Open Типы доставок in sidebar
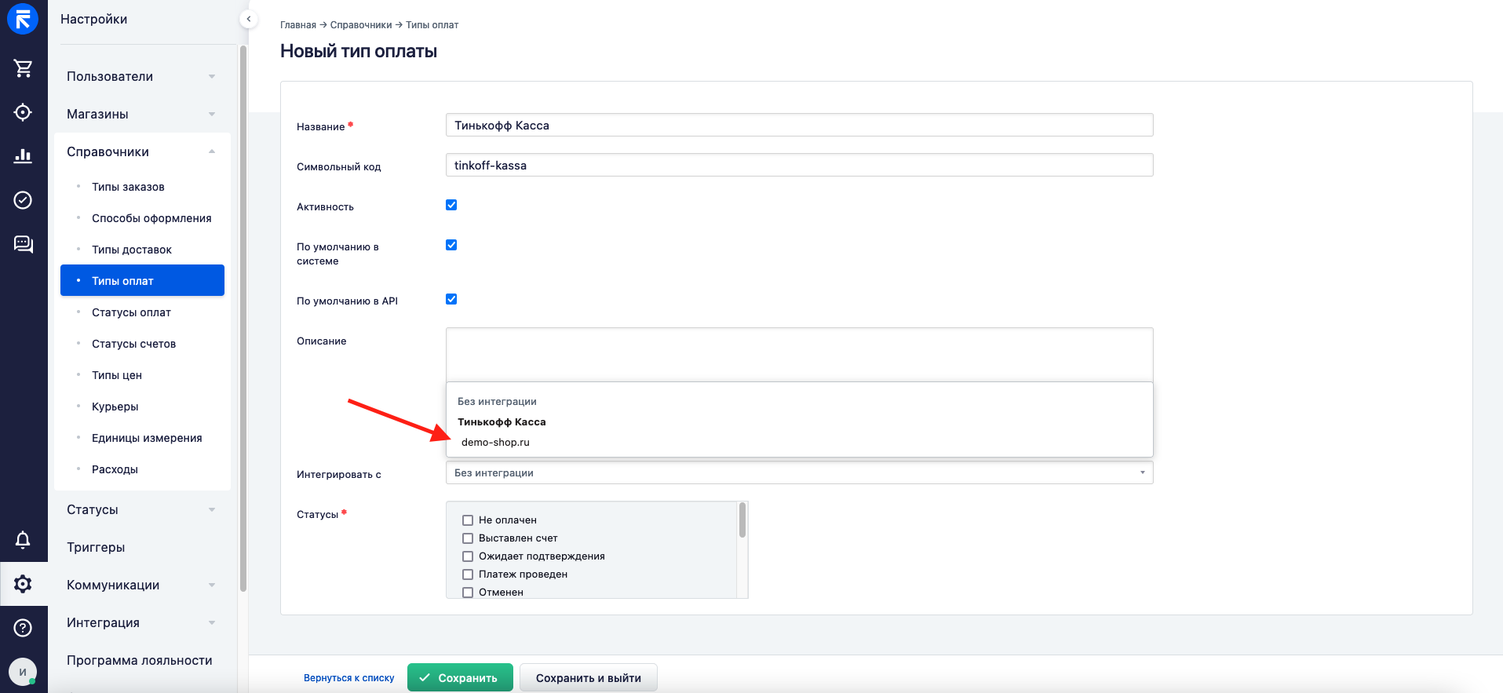 (x=132, y=250)
